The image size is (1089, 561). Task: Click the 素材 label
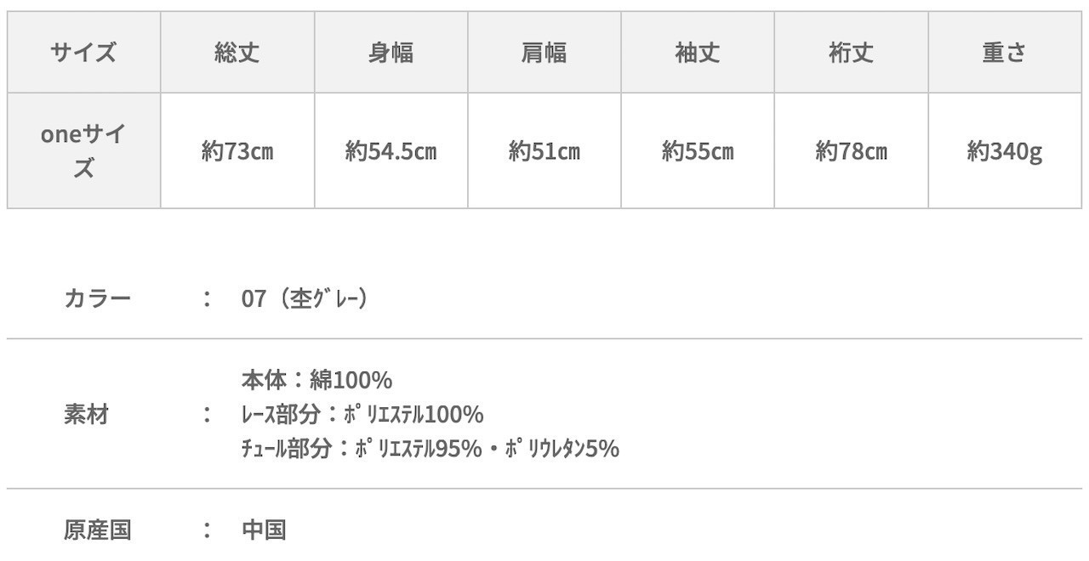(x=86, y=415)
